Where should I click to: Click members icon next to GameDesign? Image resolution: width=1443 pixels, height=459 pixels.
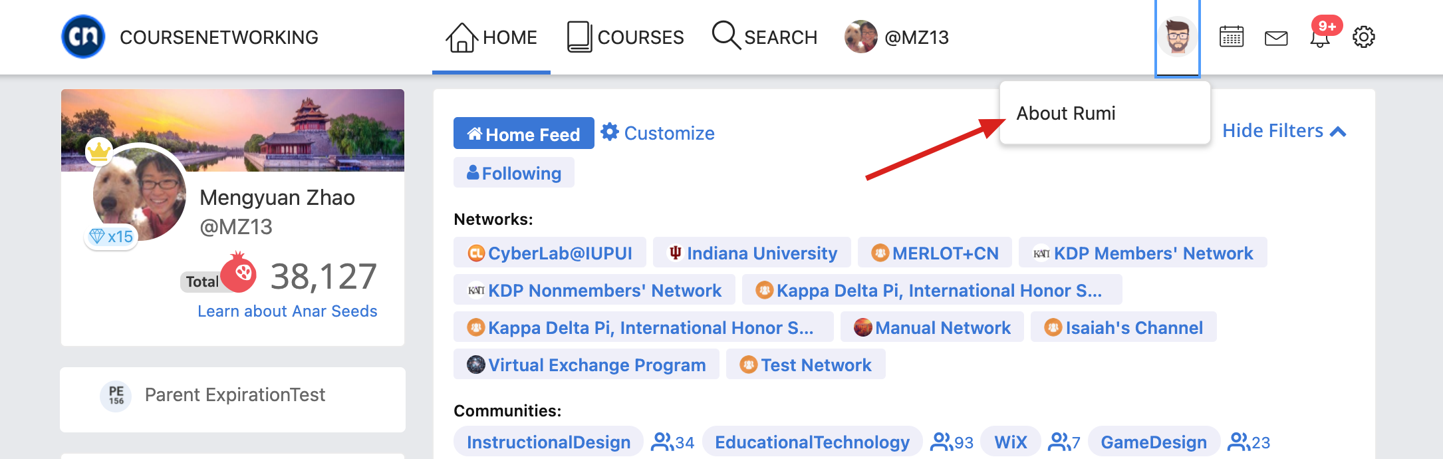pyautogui.click(x=1239, y=442)
